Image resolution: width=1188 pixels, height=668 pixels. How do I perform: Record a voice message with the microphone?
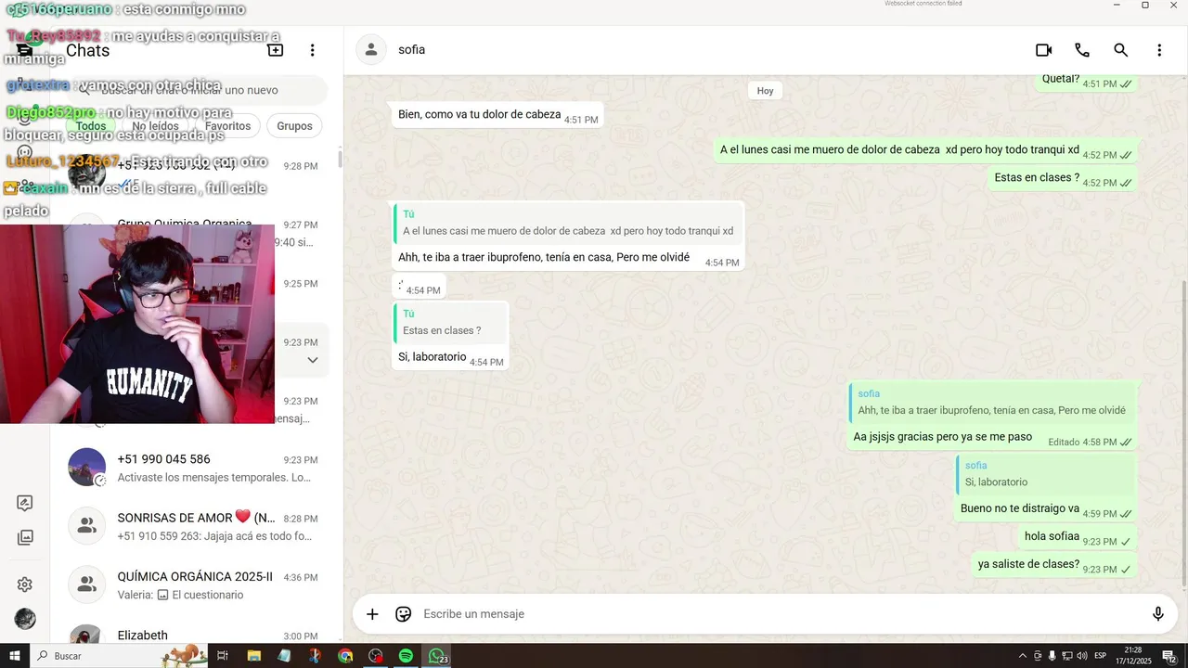1158,614
